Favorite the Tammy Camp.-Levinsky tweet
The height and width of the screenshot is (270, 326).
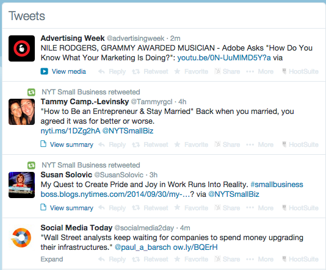[x=191, y=144]
